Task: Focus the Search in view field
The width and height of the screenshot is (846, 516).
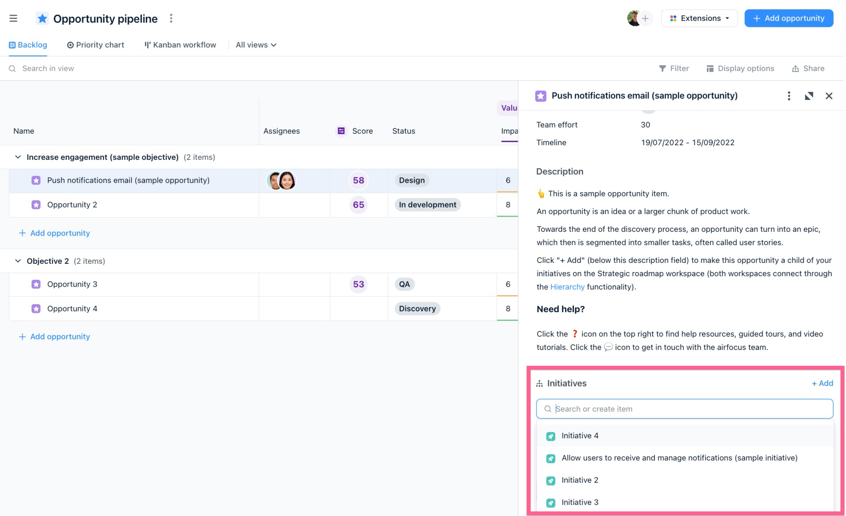Action: pyautogui.click(x=48, y=68)
